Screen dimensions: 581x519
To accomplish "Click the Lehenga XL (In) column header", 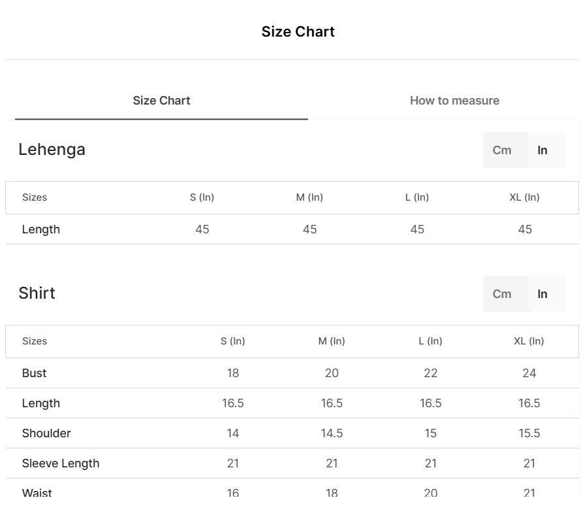I will tap(524, 197).
